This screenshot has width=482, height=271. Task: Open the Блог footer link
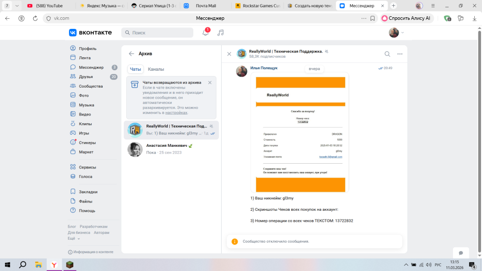tap(72, 227)
